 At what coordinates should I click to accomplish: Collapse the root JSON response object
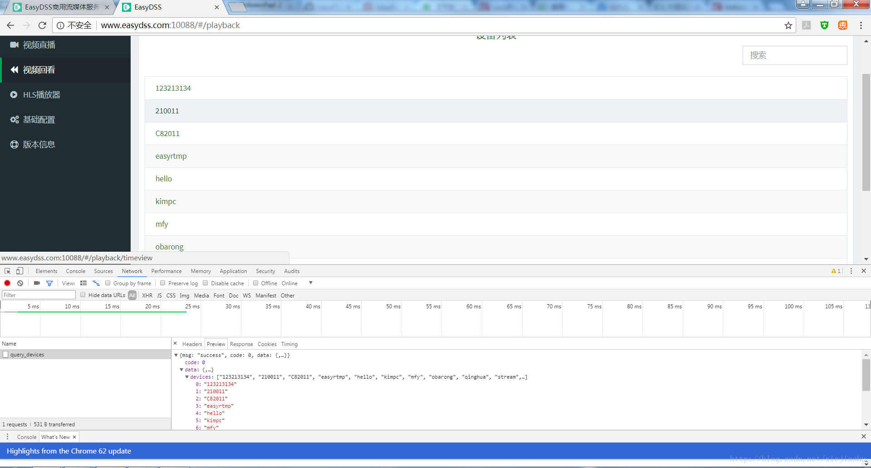point(176,355)
